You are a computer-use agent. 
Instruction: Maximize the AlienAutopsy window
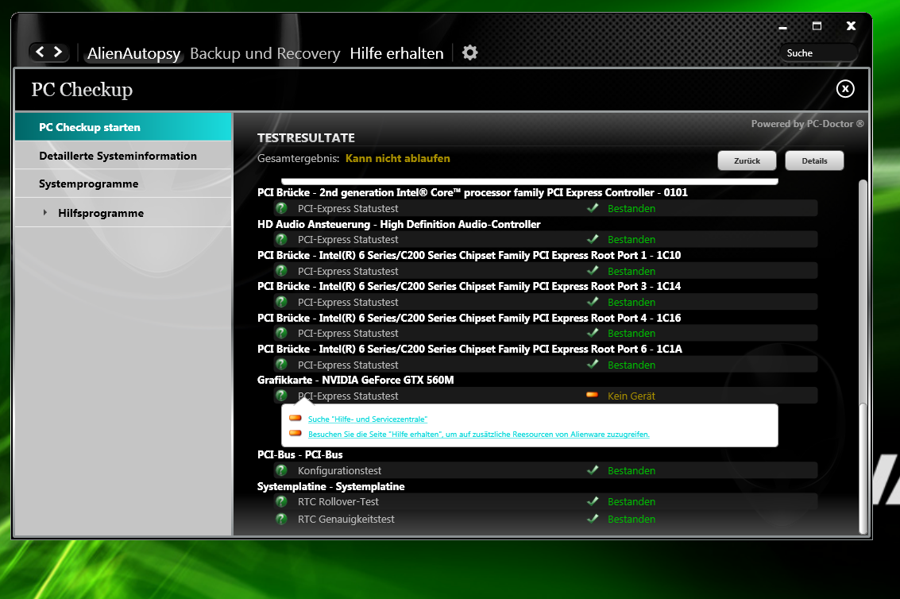tap(817, 26)
